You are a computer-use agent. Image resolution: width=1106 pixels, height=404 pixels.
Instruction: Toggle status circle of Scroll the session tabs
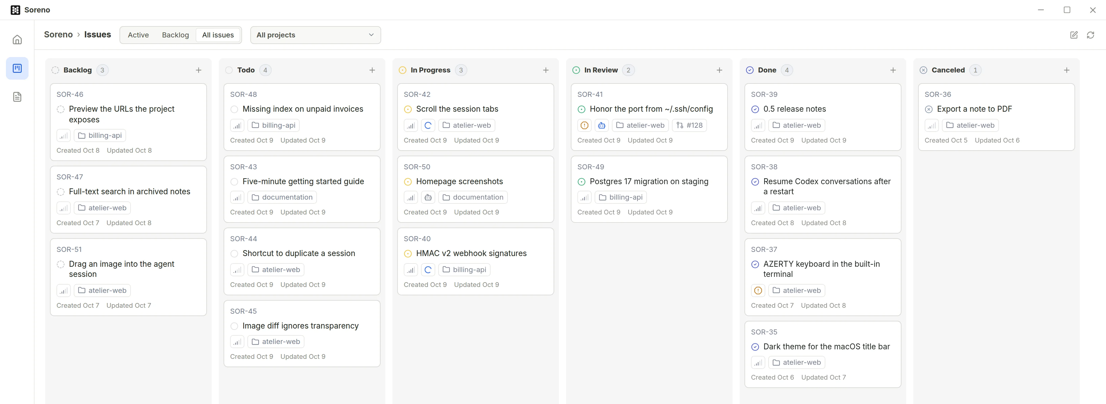(408, 109)
